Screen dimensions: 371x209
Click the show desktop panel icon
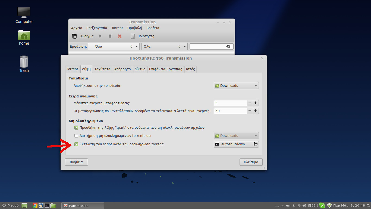point(24,205)
